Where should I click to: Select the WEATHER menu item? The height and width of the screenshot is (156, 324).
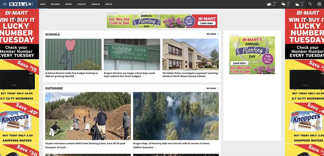55,4
